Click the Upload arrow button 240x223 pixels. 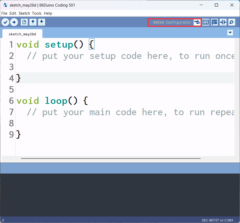click(x=14, y=22)
